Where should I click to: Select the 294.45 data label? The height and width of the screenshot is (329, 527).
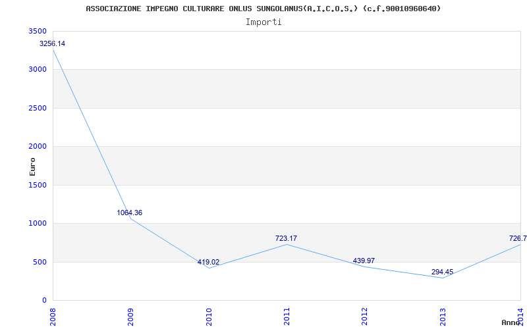point(442,272)
